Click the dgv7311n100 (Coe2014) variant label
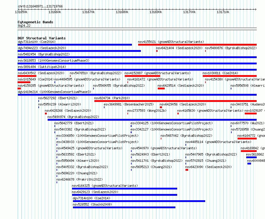This screenshot has width=265, height=219. [37, 42]
